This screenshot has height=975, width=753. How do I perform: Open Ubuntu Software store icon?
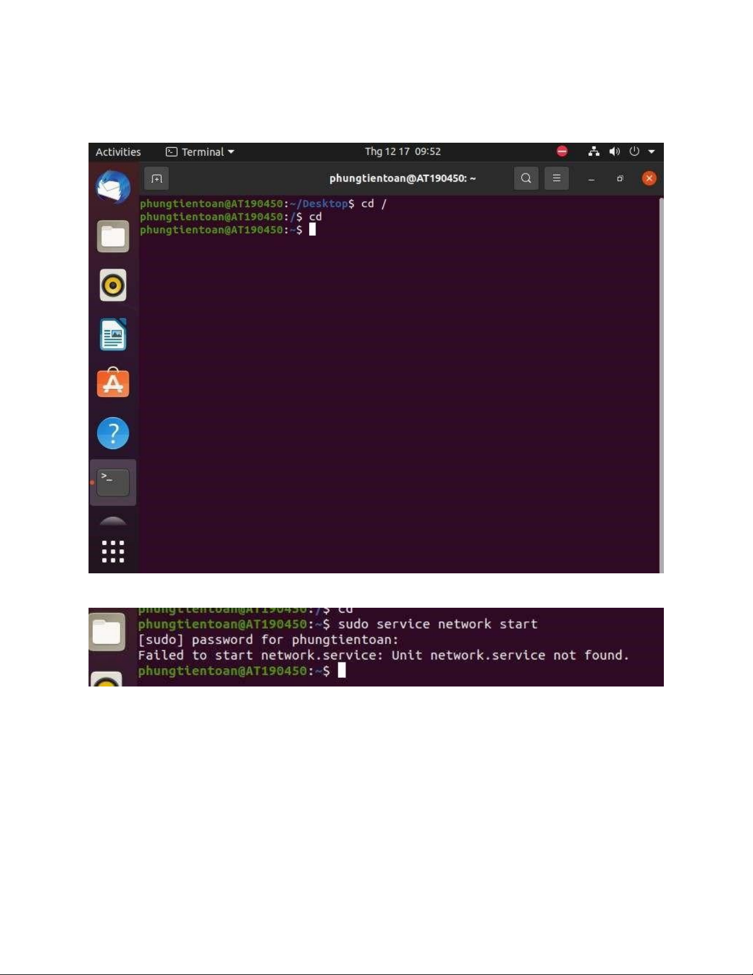coord(113,383)
